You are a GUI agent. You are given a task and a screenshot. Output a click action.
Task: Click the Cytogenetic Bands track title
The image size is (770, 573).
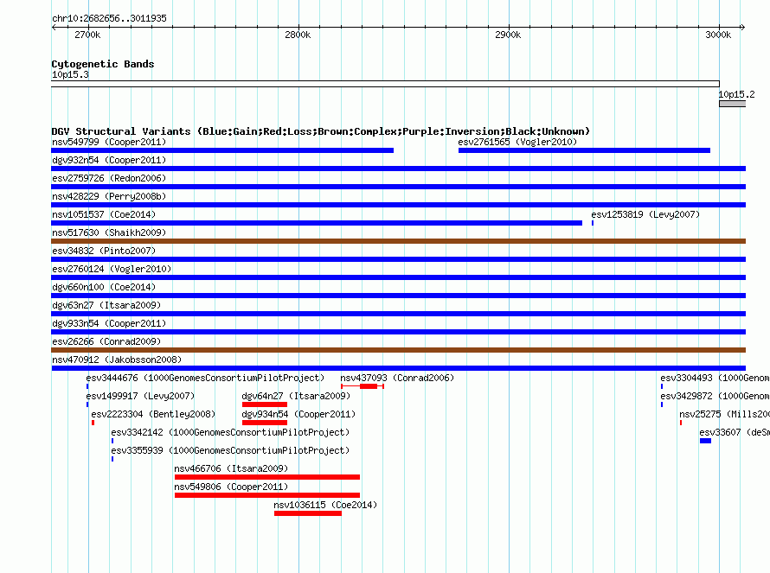click(x=103, y=64)
